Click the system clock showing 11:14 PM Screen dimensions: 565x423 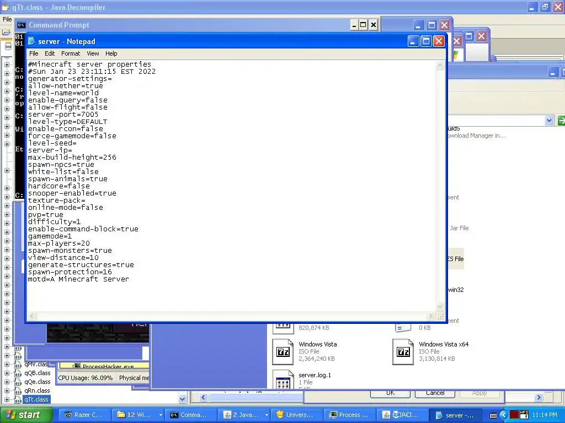545,415
